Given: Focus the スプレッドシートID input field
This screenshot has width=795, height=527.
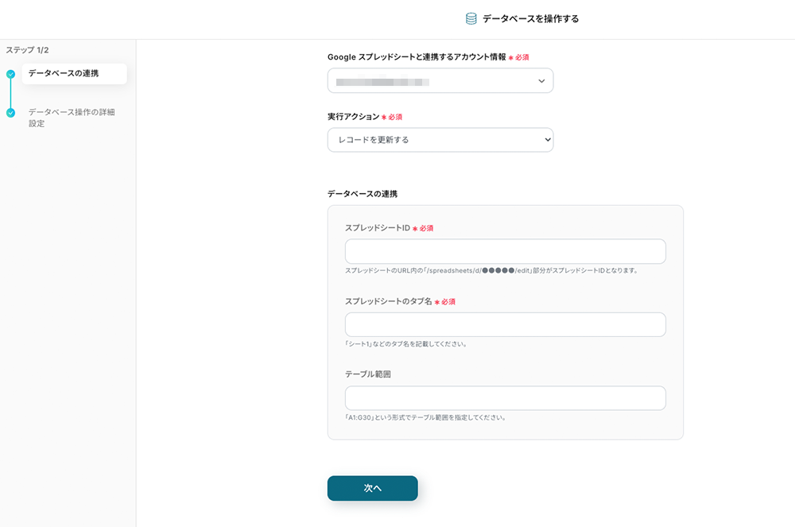Looking at the screenshot, I should point(505,251).
